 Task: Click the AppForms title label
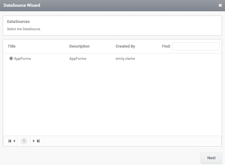(x=23, y=59)
